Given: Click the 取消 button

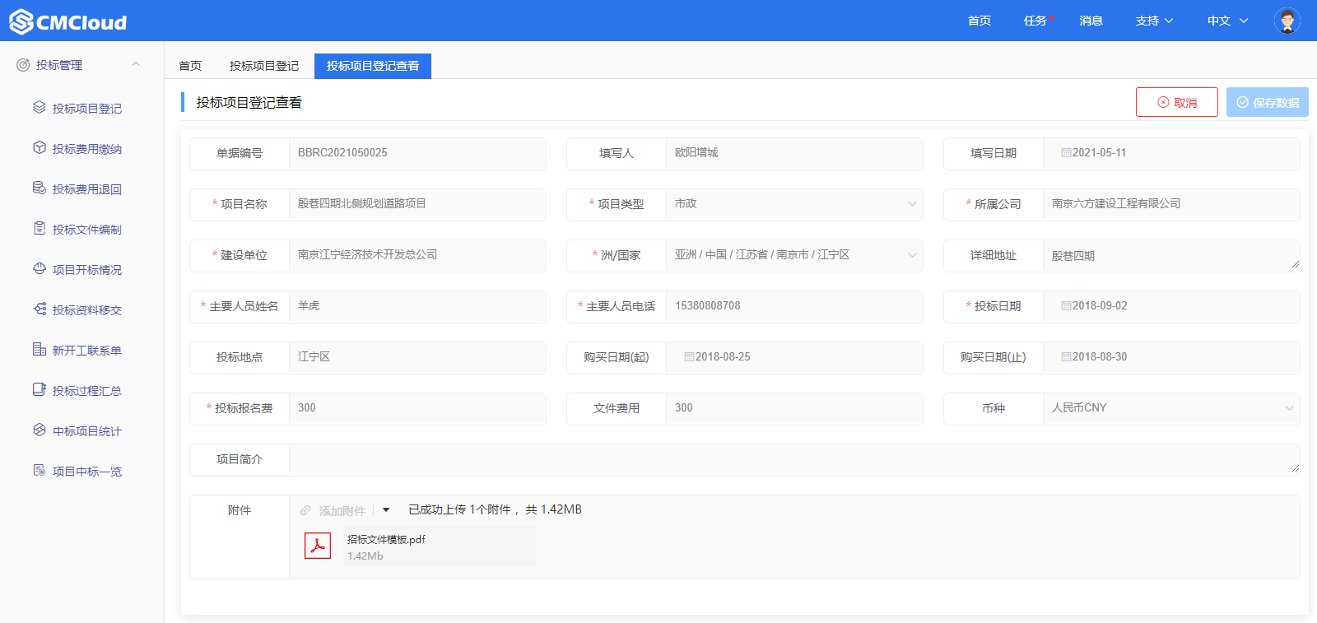Looking at the screenshot, I should tap(1177, 102).
